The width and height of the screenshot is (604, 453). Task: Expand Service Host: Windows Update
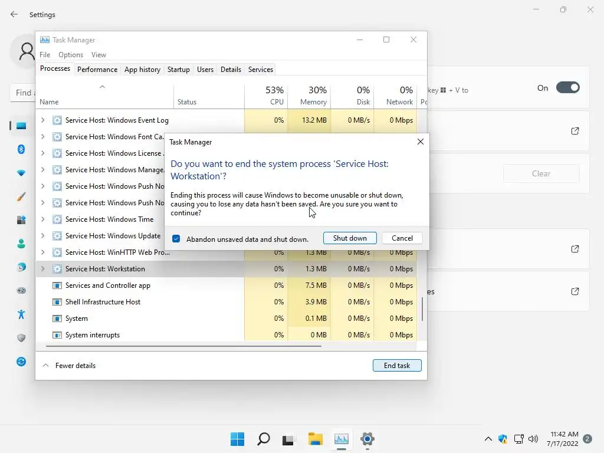click(42, 236)
